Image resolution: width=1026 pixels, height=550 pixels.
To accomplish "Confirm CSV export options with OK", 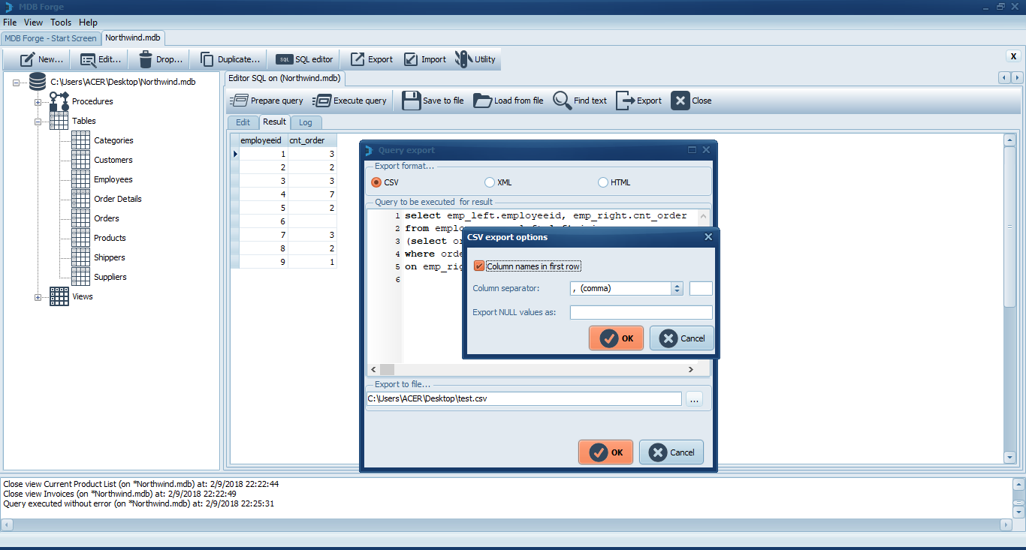I will [x=616, y=338].
